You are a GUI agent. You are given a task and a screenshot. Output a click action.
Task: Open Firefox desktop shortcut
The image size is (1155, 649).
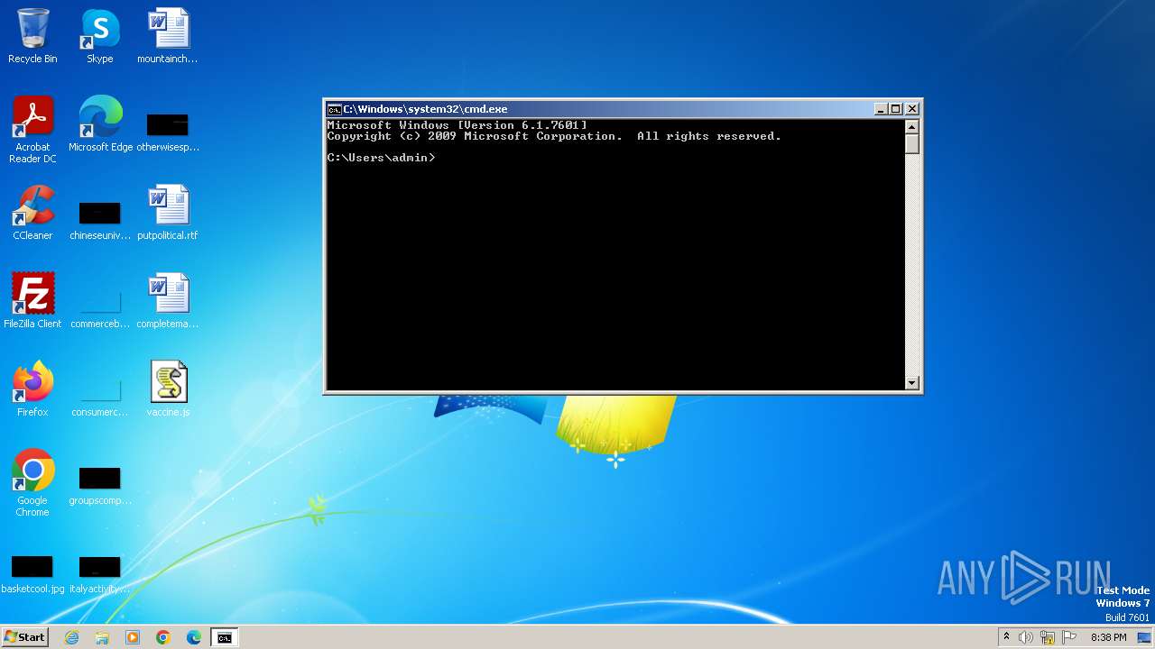tap(32, 389)
